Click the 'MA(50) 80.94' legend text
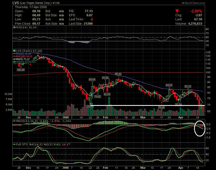The width and height of the screenshot is (216, 170). coord(24,53)
